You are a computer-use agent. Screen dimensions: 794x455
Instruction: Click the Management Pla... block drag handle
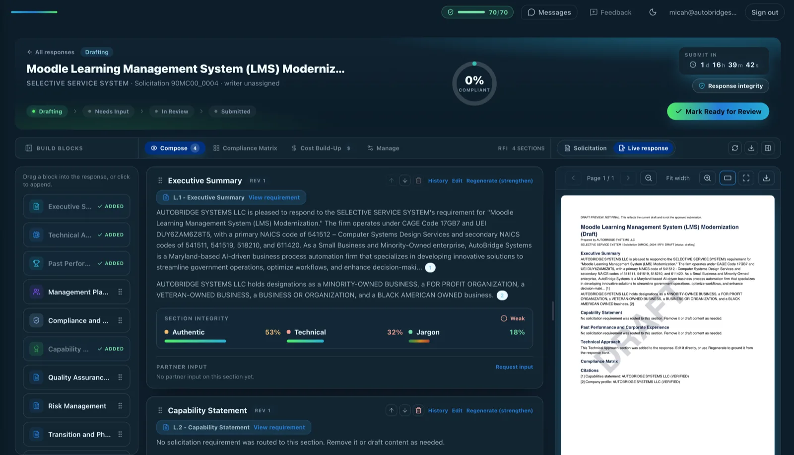120,292
